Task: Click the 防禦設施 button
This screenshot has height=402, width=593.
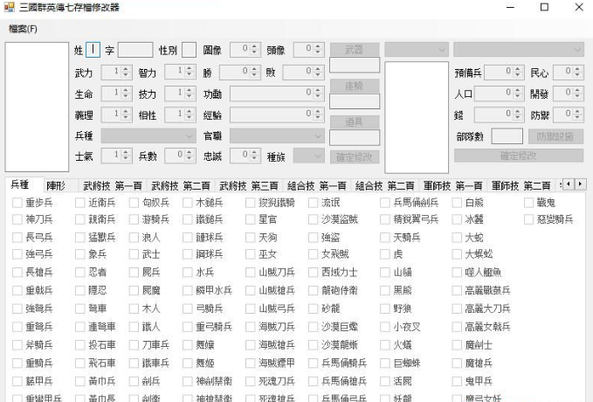Action: tap(555, 136)
